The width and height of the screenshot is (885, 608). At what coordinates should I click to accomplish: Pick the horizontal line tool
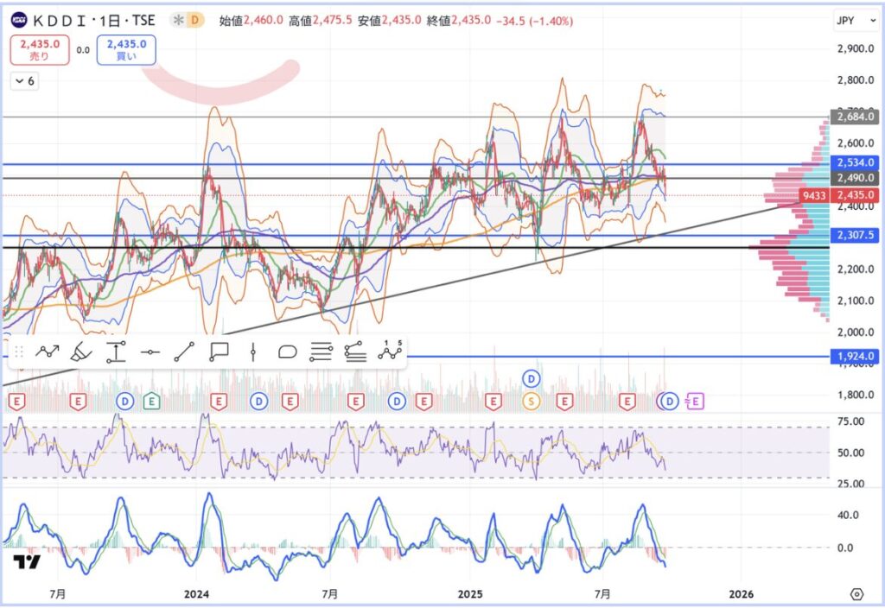point(150,351)
